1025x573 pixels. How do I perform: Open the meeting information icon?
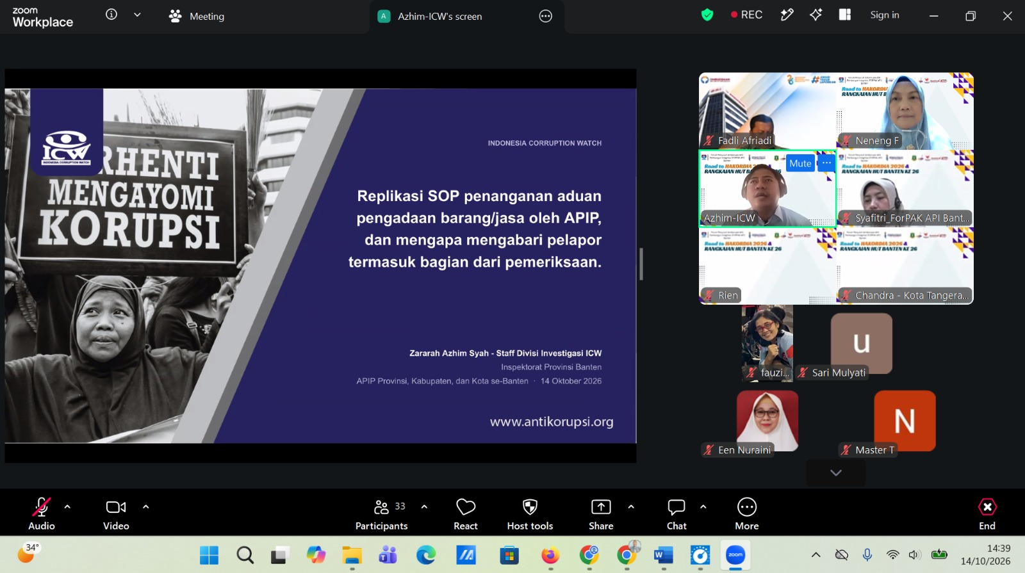point(111,14)
